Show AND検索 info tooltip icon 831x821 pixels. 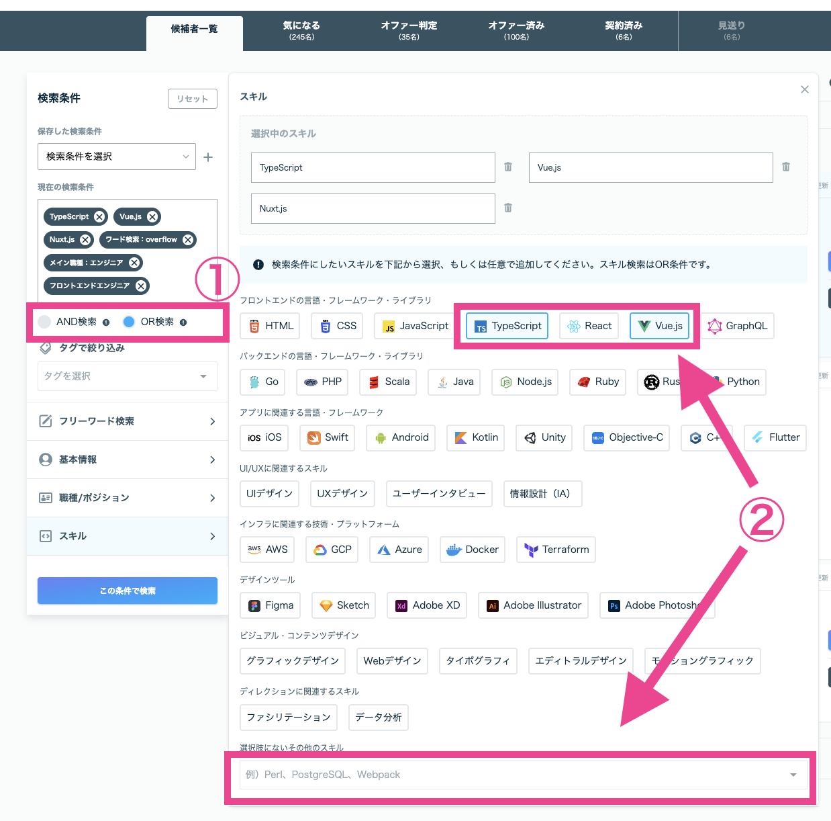(x=106, y=322)
